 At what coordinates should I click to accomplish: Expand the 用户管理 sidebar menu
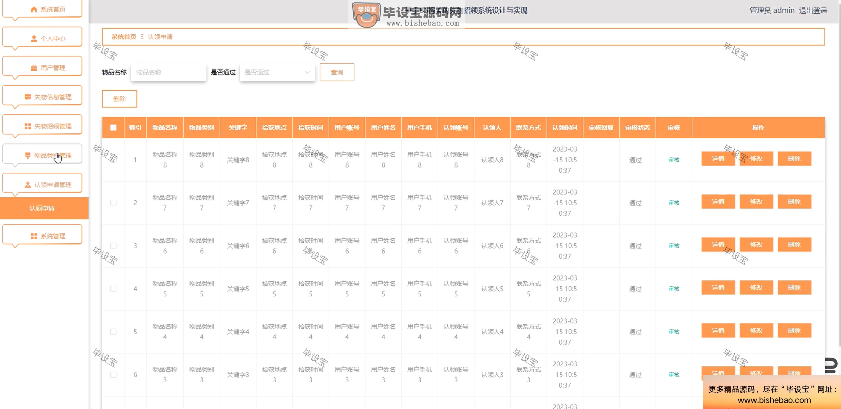[42, 67]
